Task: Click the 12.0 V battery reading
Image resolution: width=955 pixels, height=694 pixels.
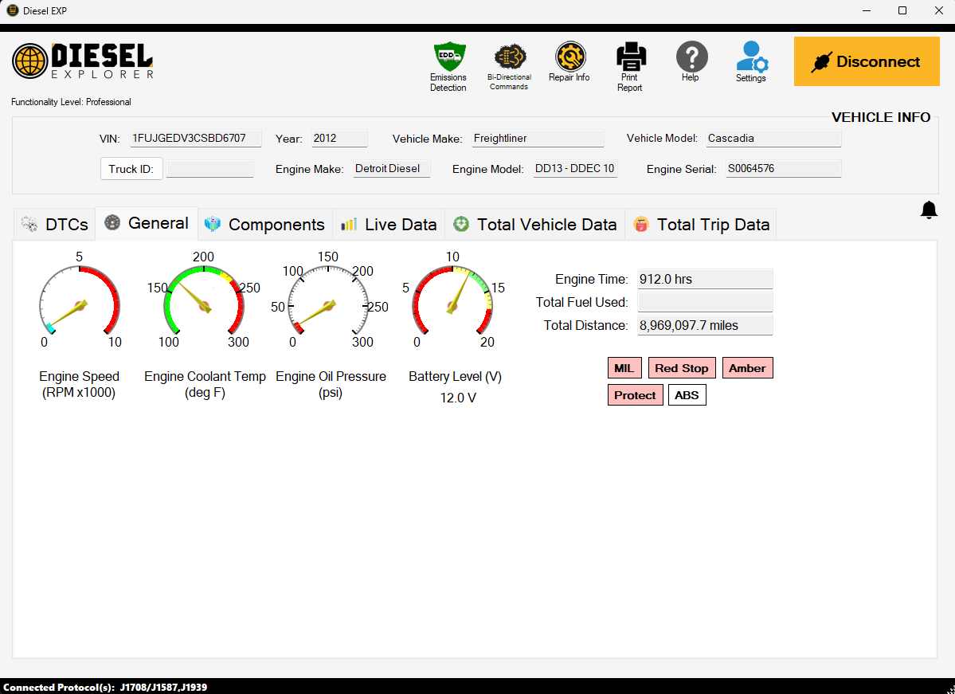Action: click(x=458, y=398)
